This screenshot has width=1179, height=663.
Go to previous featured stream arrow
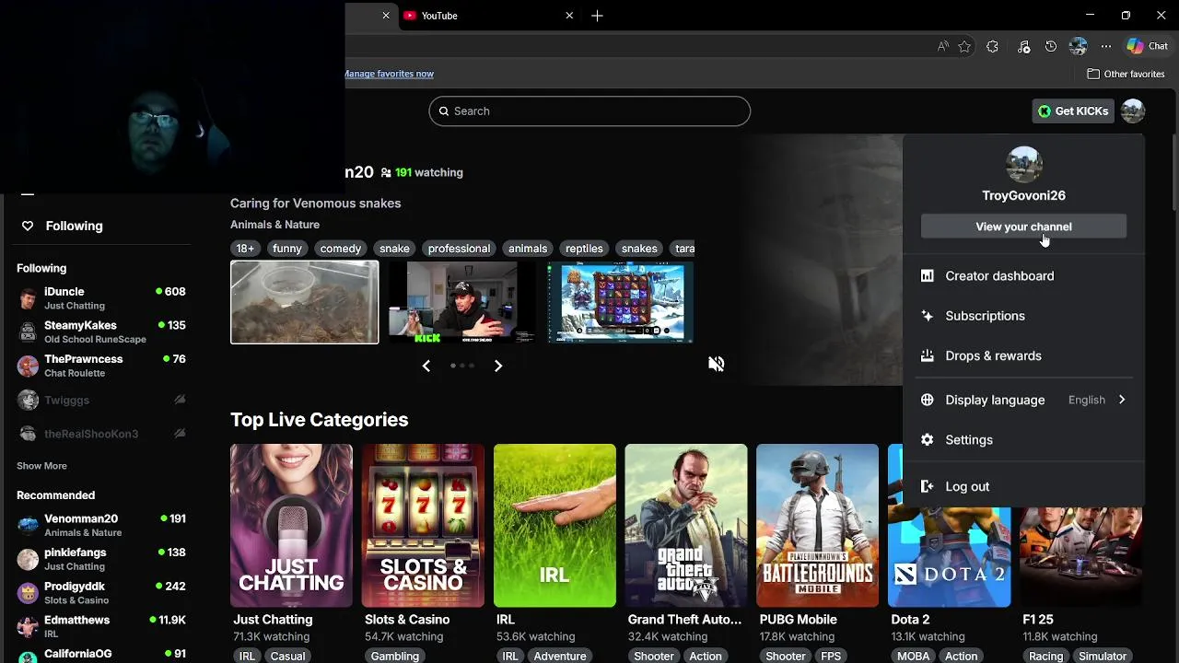coord(426,366)
